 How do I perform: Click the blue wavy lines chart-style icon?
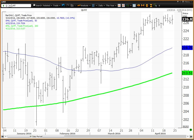(x=93, y=6)
